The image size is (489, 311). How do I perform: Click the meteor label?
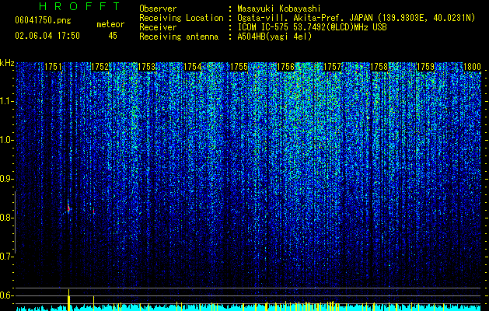[110, 24]
